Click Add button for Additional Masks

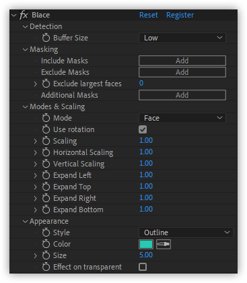182,95
